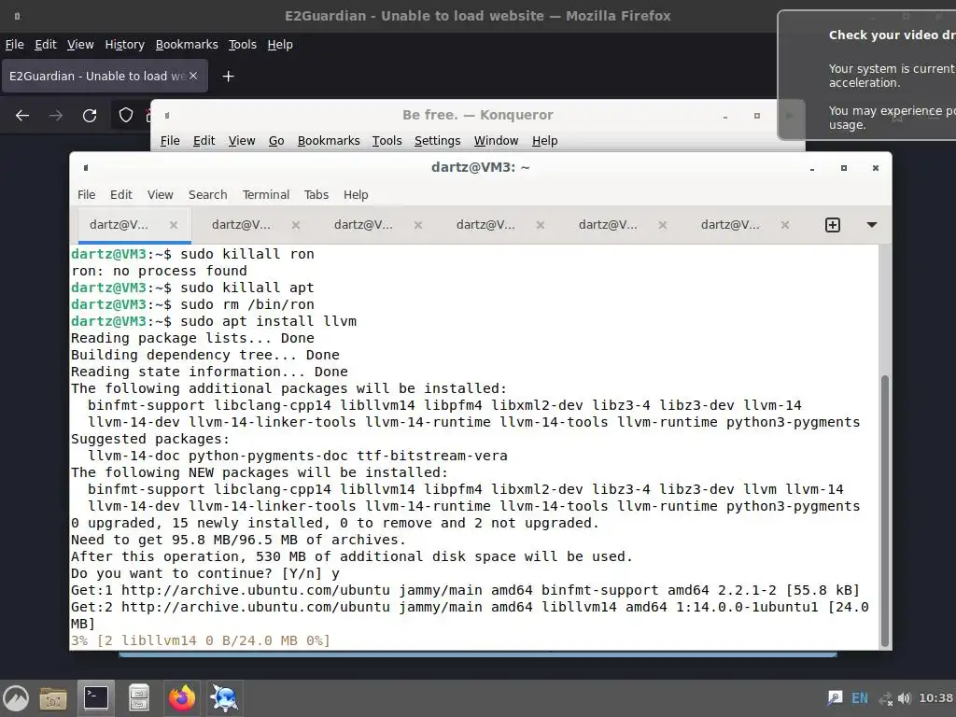Open Konqueror's Tools menu
Screen dimensions: 956x717
click(x=387, y=141)
